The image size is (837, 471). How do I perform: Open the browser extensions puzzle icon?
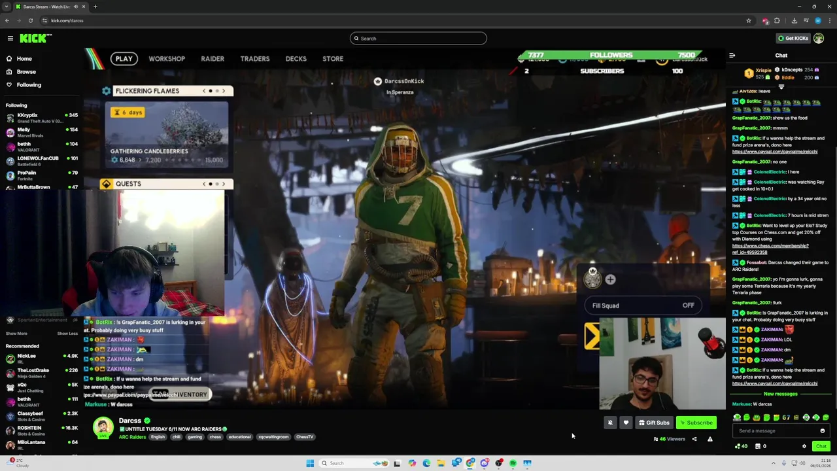pos(777,20)
